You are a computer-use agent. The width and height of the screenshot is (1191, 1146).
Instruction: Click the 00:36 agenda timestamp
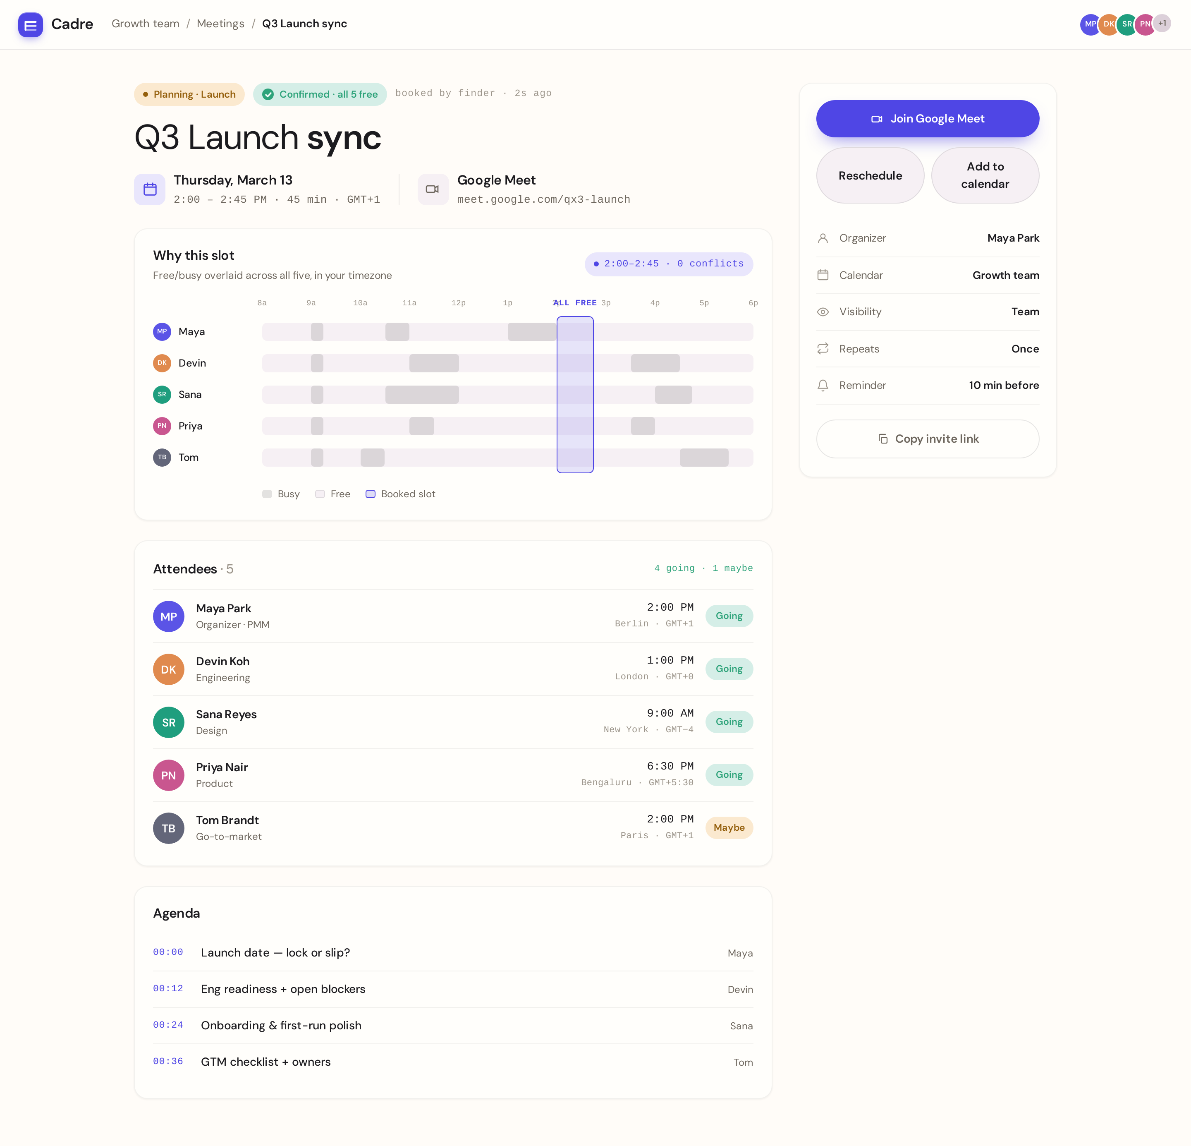pyautogui.click(x=168, y=1062)
